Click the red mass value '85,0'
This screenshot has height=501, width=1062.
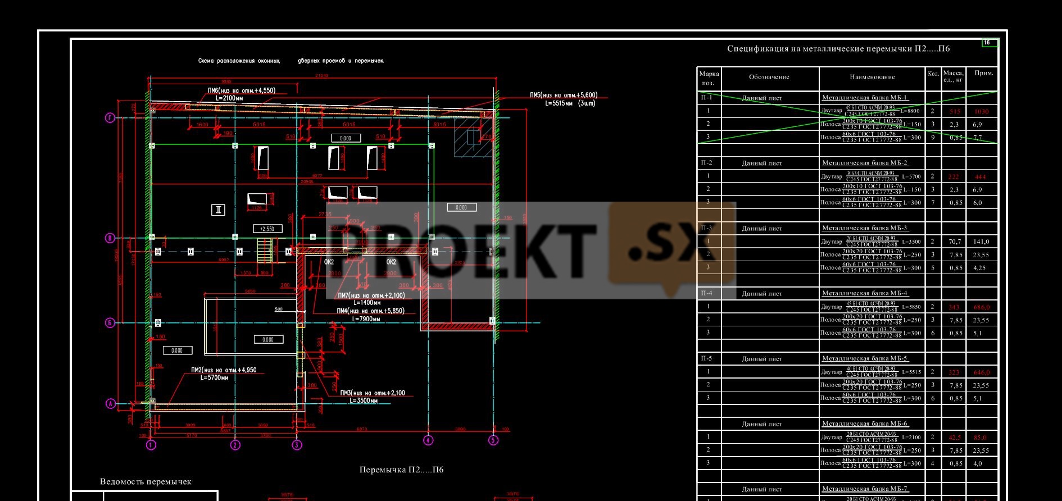981,438
